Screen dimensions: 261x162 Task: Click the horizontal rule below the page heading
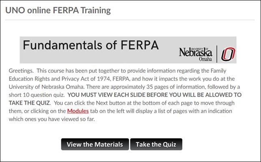[130, 20]
